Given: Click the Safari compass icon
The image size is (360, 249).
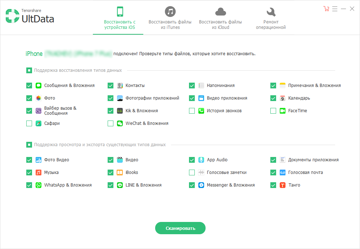Looking at the screenshot, I should [x=38, y=123].
